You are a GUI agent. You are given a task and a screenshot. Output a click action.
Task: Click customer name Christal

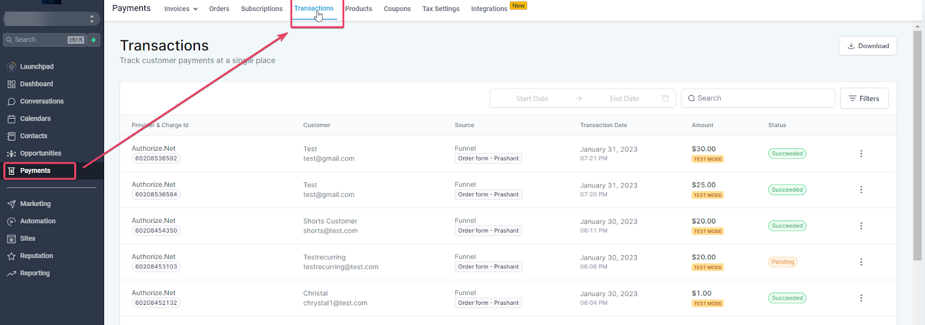[x=315, y=293]
